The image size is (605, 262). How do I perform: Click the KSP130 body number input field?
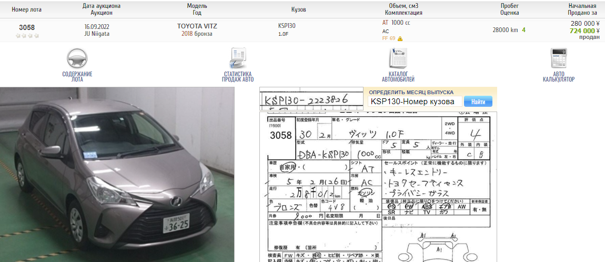click(x=415, y=102)
